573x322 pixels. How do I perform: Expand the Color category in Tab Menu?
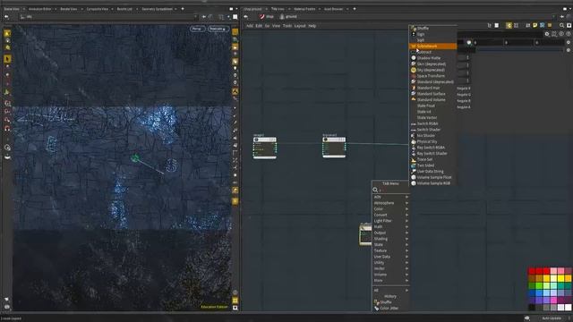point(390,208)
